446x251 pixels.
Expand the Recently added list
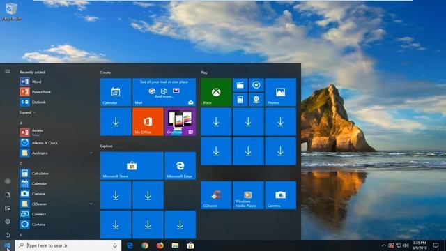tap(27, 112)
